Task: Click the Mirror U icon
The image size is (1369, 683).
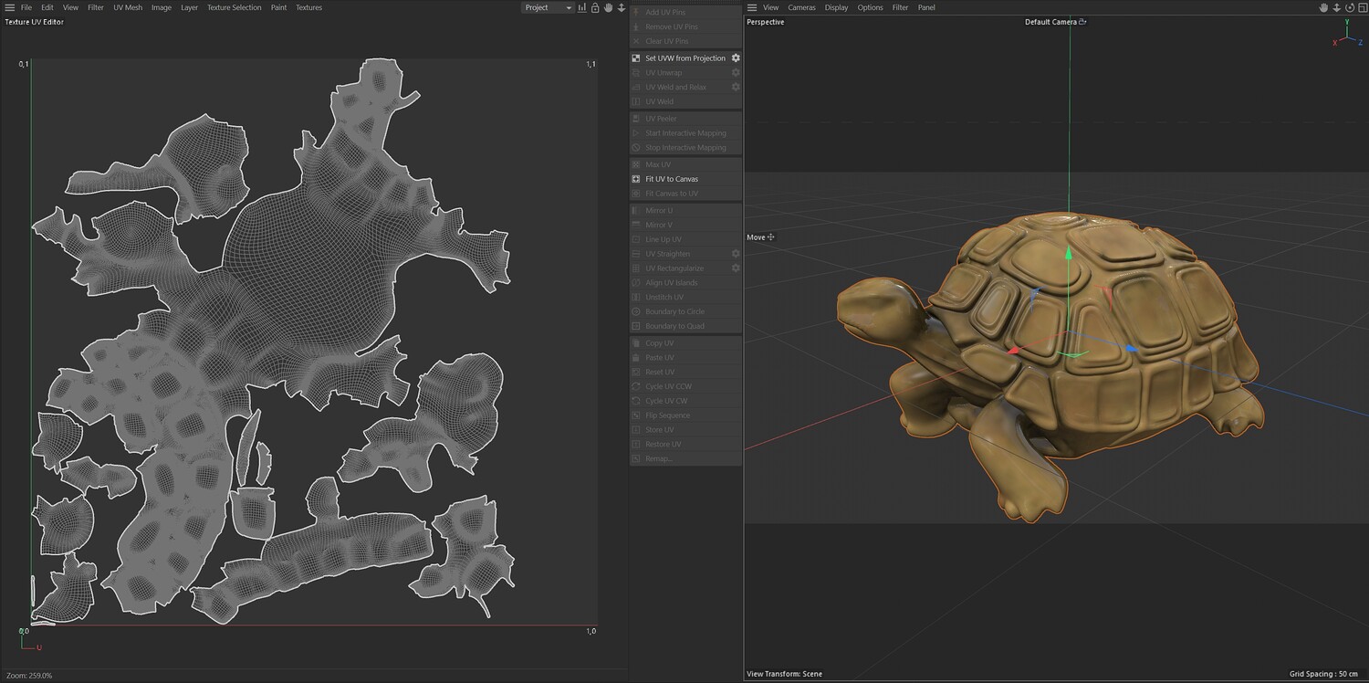Action: 636,211
